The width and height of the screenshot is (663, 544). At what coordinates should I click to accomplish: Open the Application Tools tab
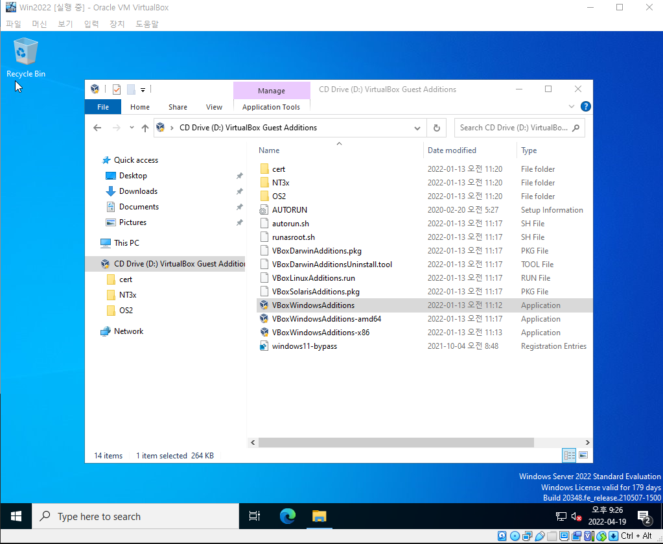[271, 107]
